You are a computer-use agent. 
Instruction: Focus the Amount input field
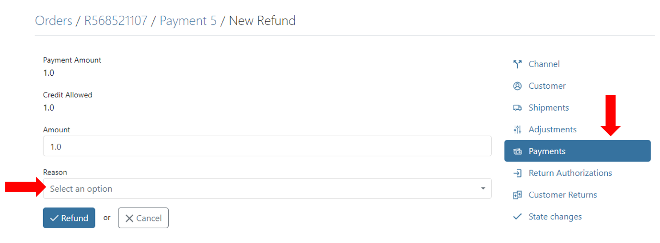click(267, 146)
